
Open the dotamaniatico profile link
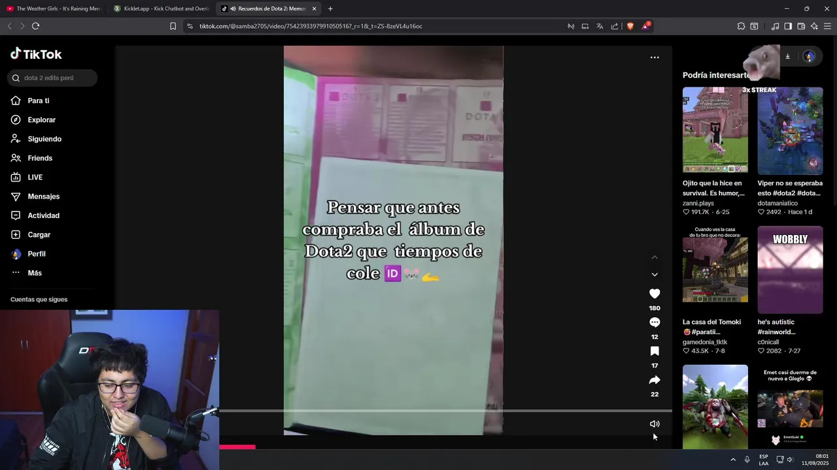pyautogui.click(x=777, y=203)
